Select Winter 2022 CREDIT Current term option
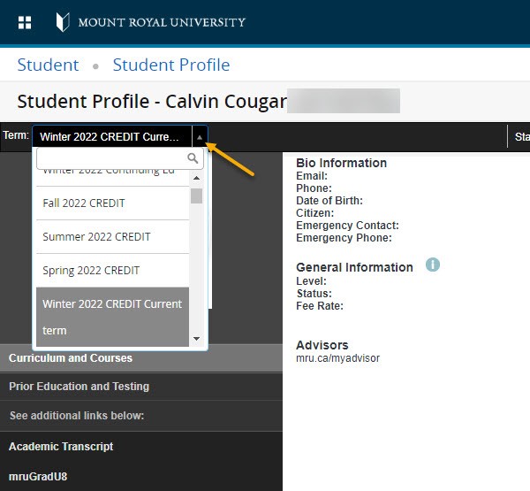The height and width of the screenshot is (491, 530). coord(112,317)
